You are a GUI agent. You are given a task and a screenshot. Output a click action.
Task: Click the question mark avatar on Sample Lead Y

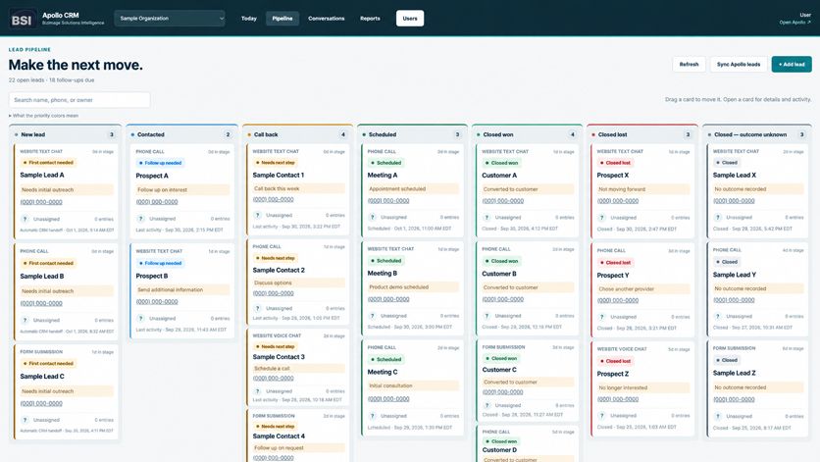718,317
